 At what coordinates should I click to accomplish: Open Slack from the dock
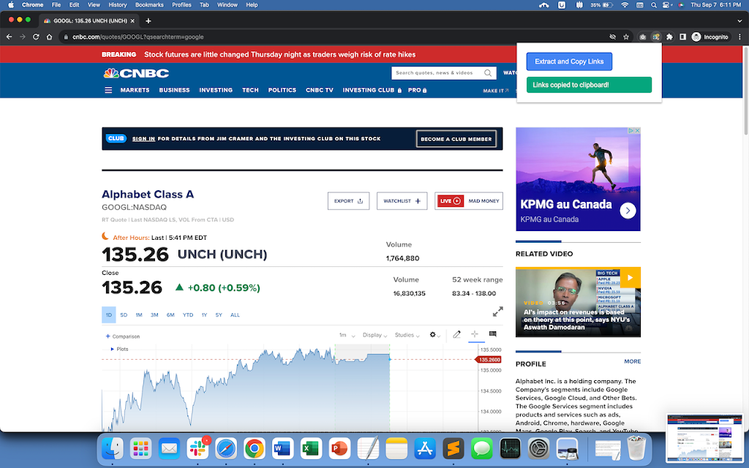197,448
